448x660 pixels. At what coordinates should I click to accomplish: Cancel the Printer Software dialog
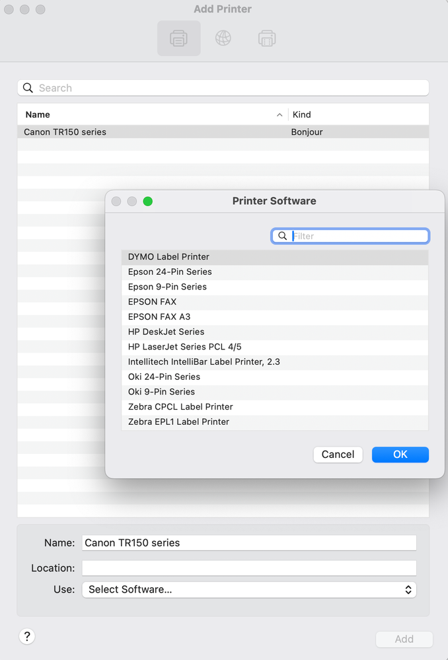coord(338,455)
